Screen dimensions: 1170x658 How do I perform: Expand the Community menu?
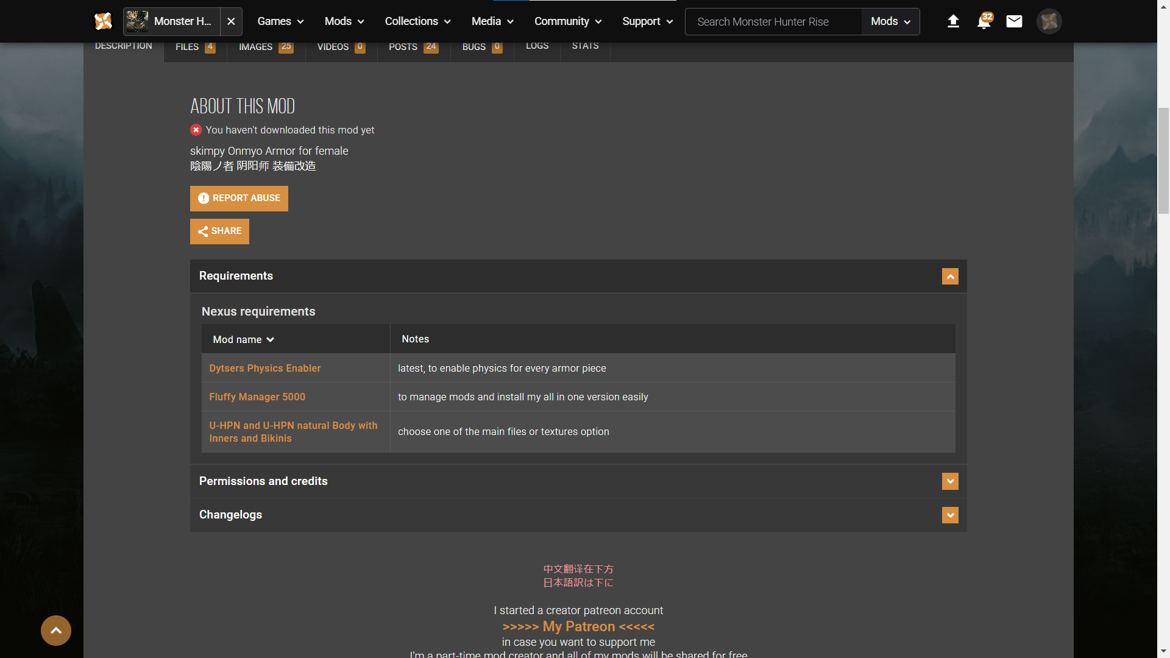click(x=568, y=21)
